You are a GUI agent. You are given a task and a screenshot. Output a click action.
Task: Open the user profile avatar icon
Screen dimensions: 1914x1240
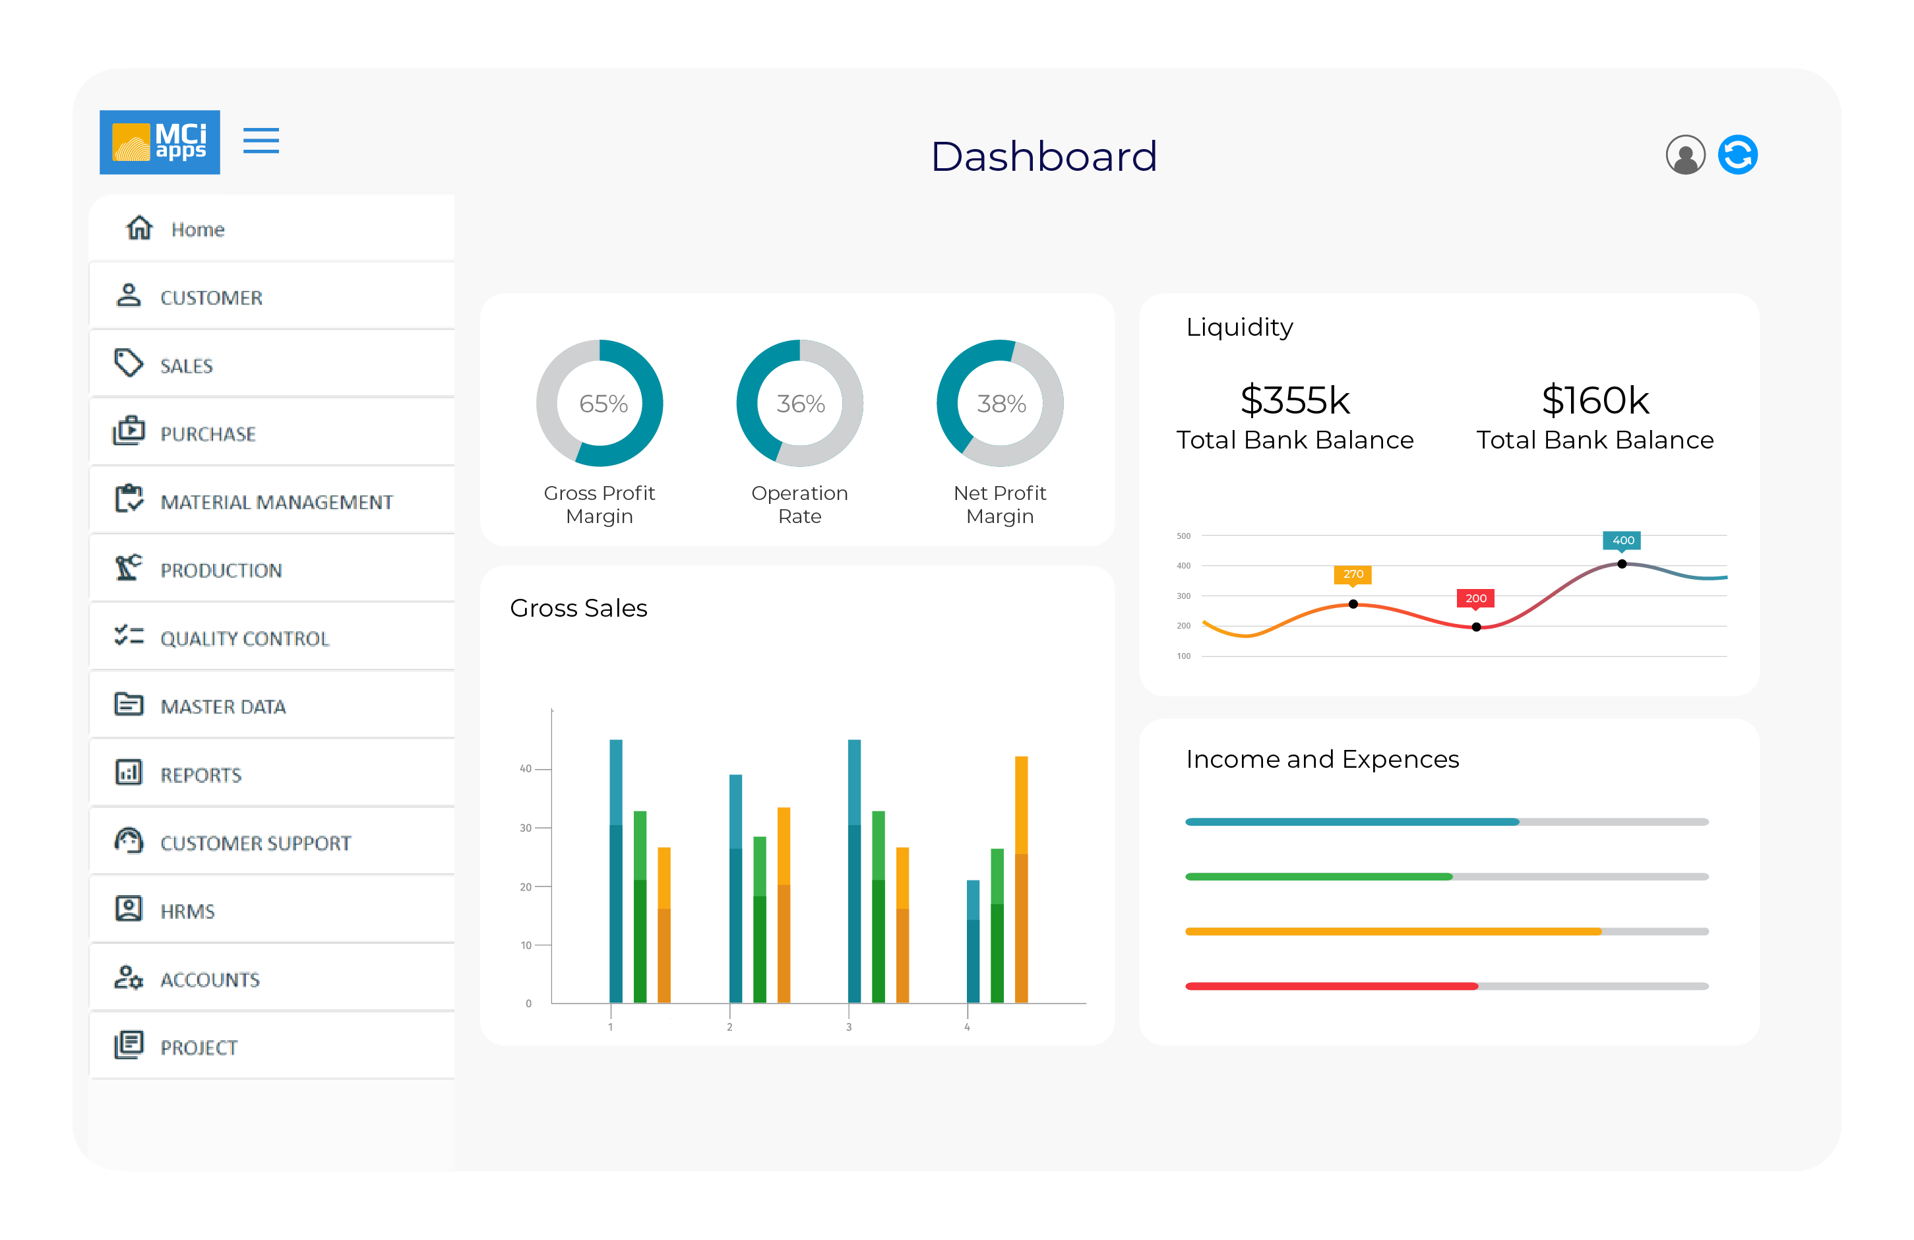[1684, 154]
